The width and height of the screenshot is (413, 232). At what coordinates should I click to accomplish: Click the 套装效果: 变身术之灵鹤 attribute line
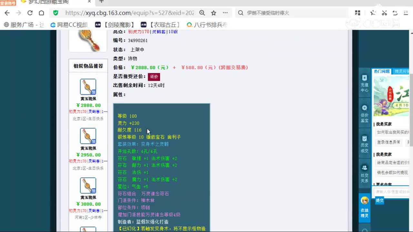143,144
